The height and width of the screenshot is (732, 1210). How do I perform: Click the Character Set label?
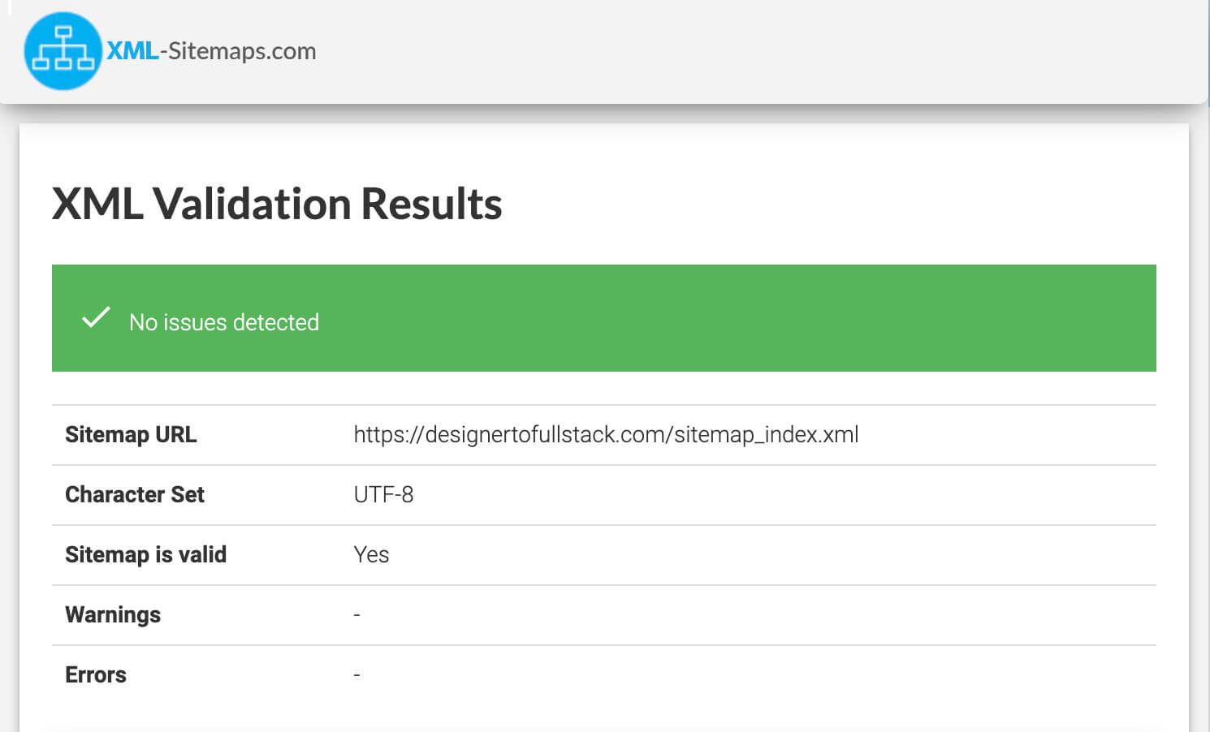[x=135, y=494]
